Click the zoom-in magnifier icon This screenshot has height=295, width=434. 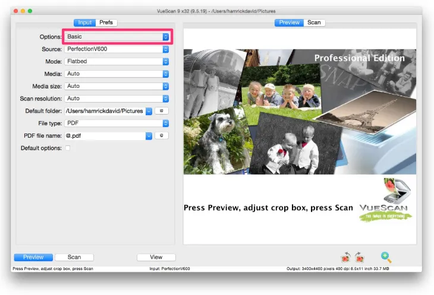pyautogui.click(x=386, y=257)
